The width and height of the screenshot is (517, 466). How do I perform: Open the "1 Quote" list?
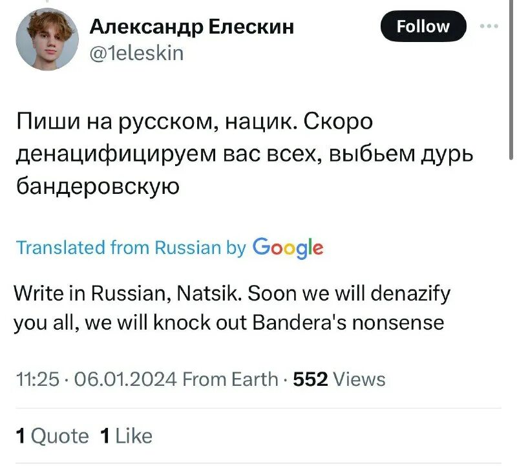[x=52, y=436]
